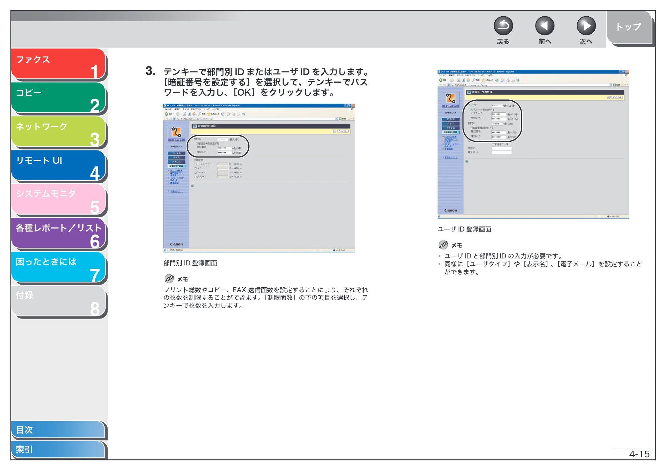Image resolution: width=664 pixels, height=470 pixels.
Task: Go to previous page with 前へ icon
Action: pyautogui.click(x=544, y=26)
